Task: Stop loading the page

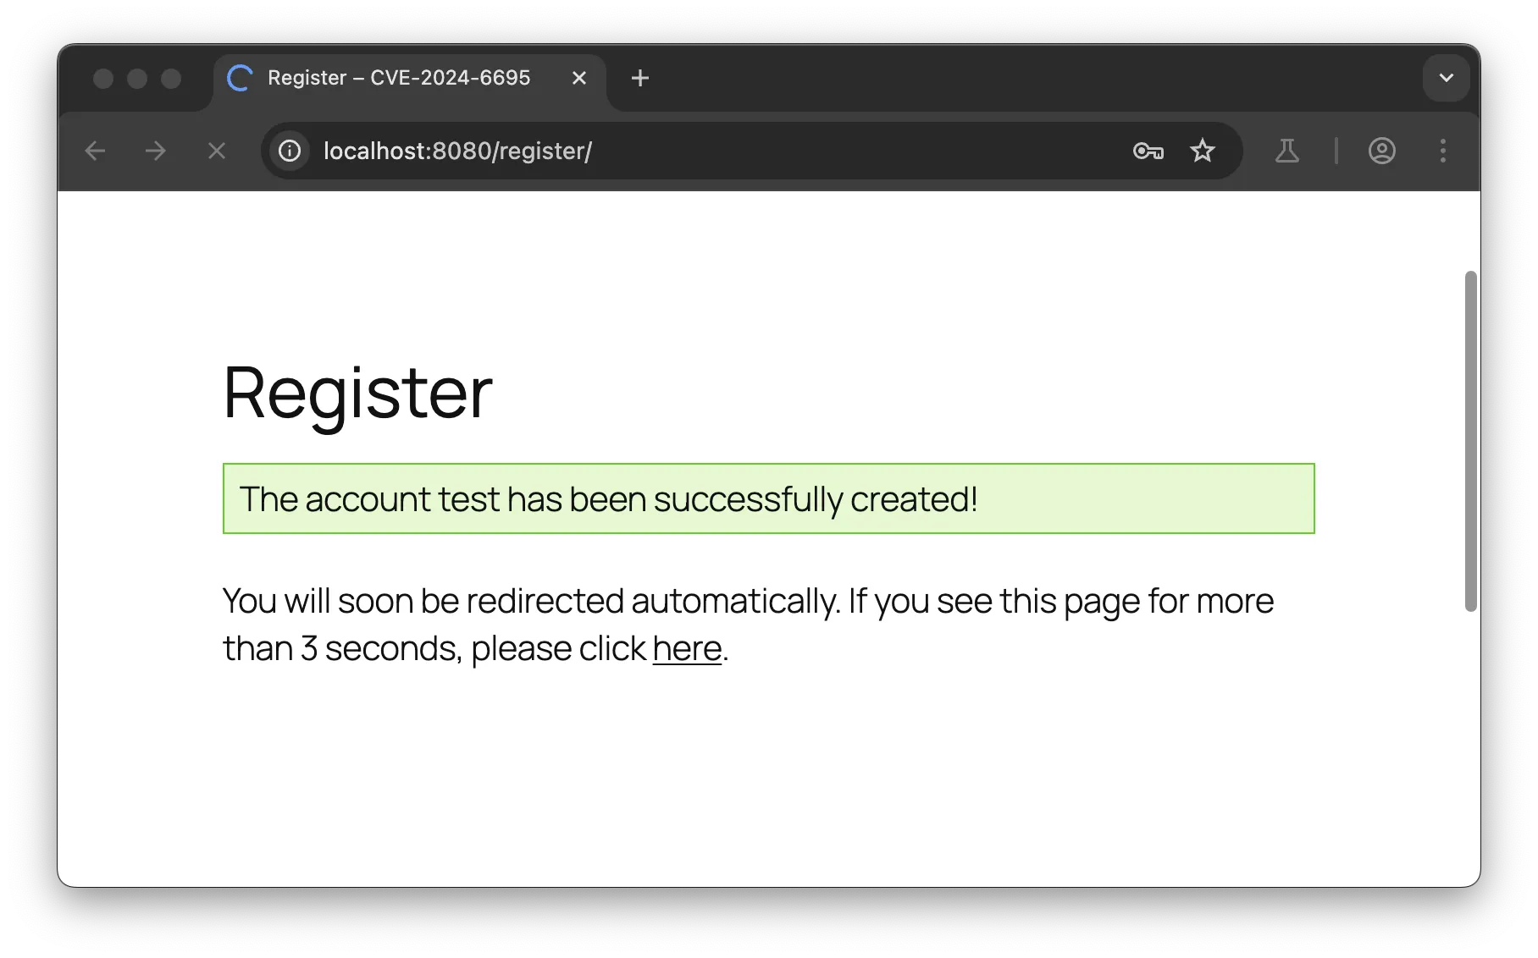Action: 217,151
